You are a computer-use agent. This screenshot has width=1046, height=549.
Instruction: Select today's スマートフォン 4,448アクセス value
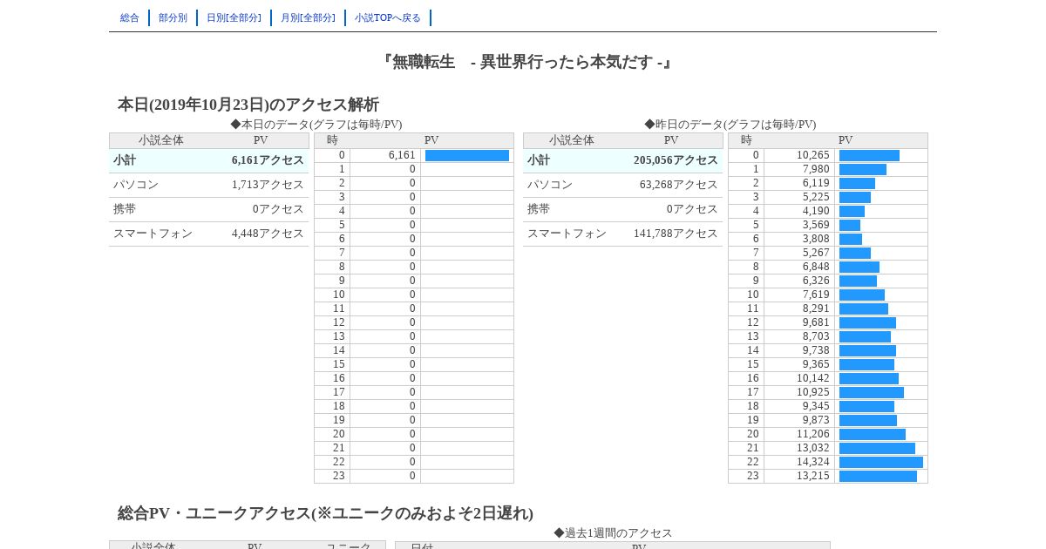coord(268,234)
